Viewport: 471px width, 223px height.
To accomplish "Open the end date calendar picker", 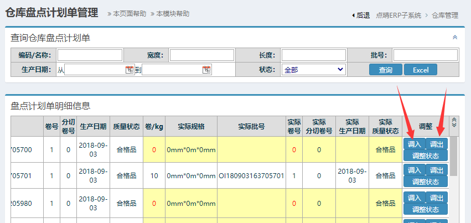I will [x=206, y=70].
